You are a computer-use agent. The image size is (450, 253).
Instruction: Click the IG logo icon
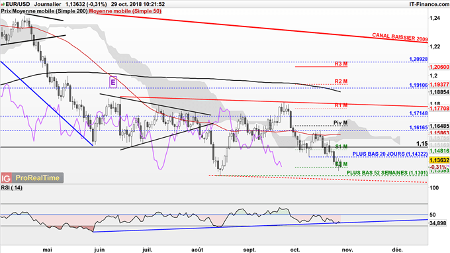(6, 178)
